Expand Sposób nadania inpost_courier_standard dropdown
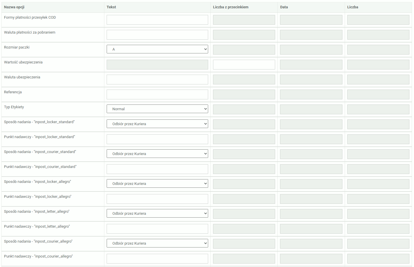The image size is (414, 267). [x=157, y=154]
